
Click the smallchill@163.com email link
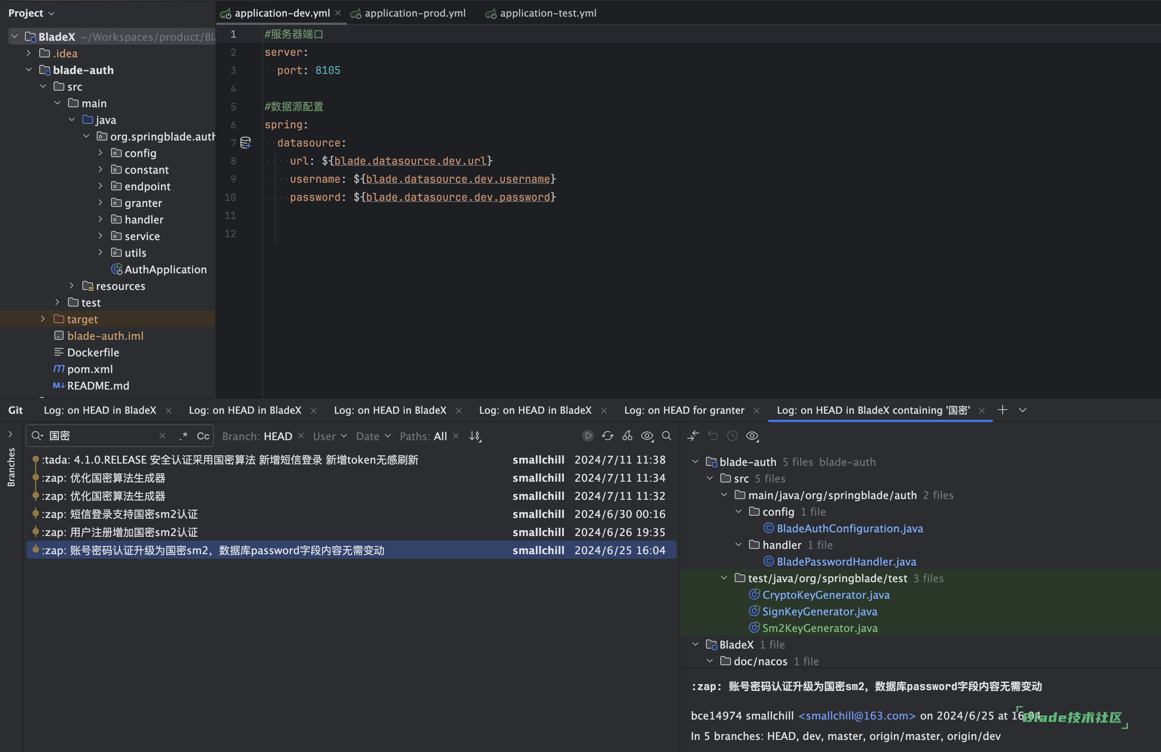pyautogui.click(x=857, y=715)
